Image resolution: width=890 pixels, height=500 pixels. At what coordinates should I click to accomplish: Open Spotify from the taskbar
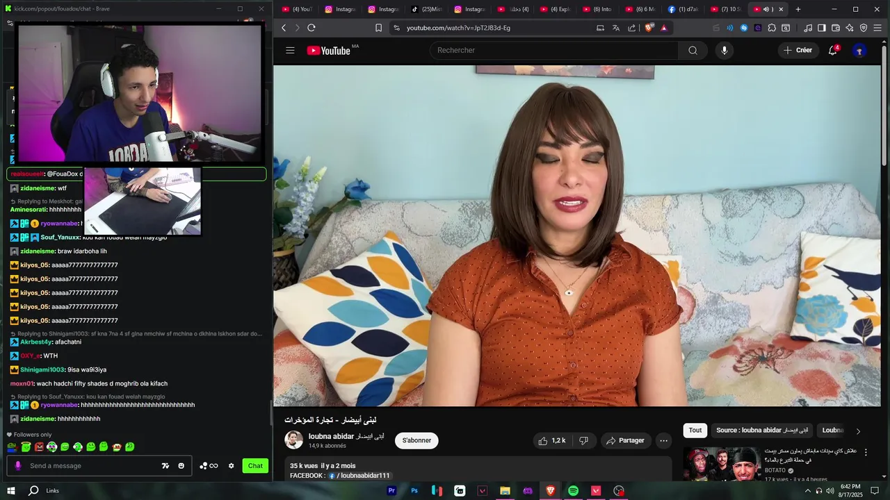coord(573,491)
